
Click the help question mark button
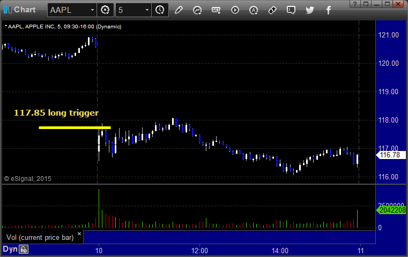(355, 4)
